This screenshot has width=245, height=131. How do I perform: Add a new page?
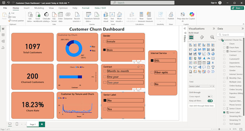(42, 124)
